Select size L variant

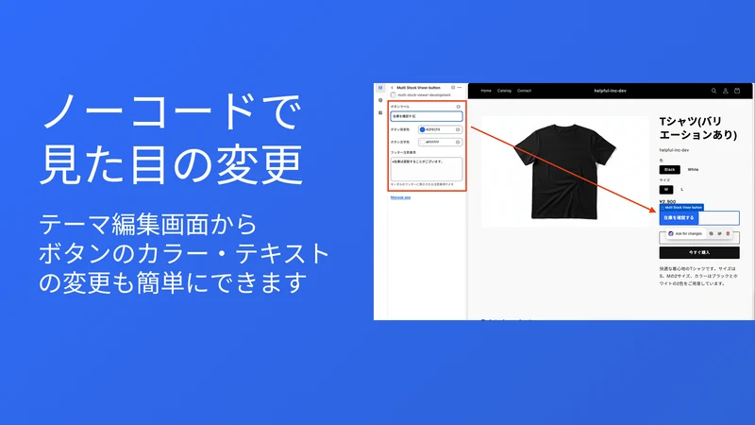pos(681,190)
